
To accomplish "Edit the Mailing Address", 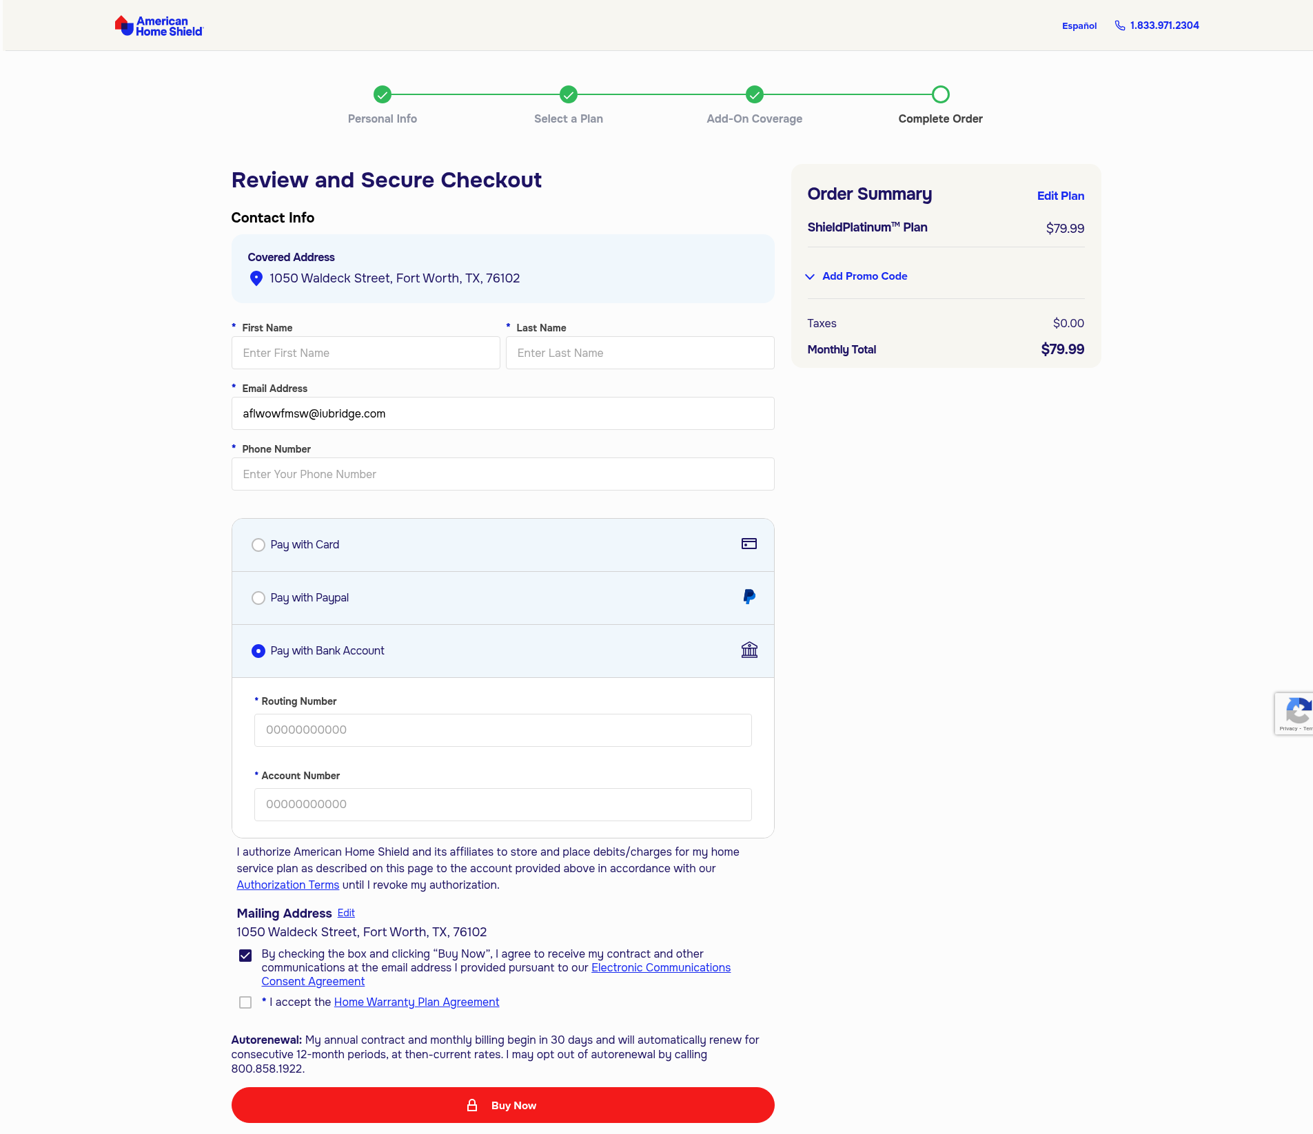I will (346, 913).
